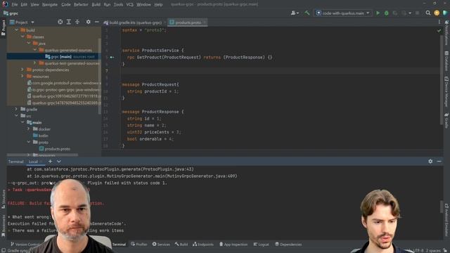Viewport: 450px width, 253px height.
Task: Open the Services tool window
Action: [161, 245]
